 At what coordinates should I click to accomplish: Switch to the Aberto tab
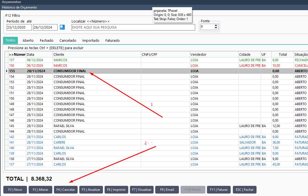28,40
